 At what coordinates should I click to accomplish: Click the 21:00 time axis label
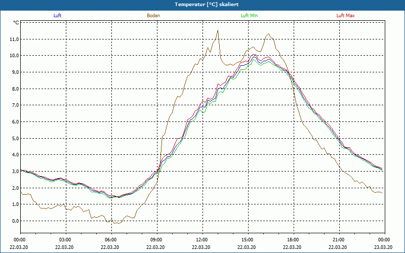(338, 240)
